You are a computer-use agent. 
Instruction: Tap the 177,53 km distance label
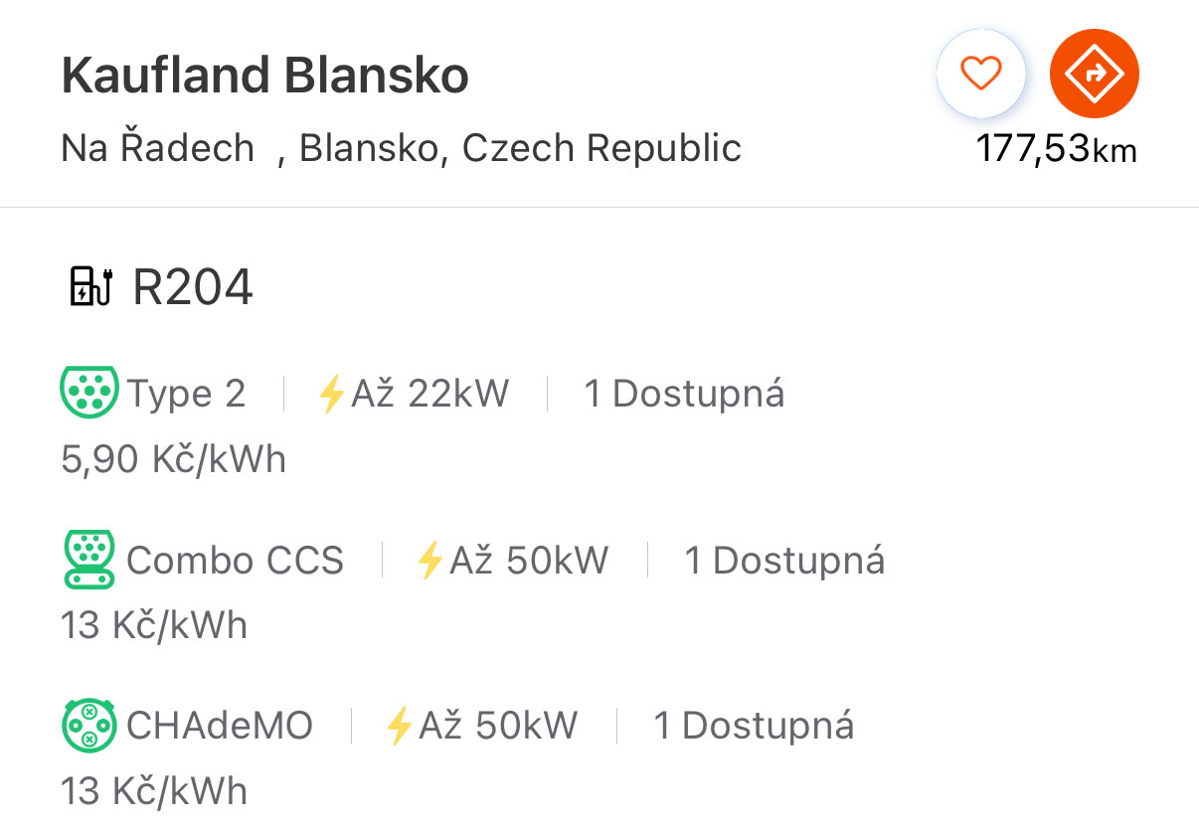pyautogui.click(x=1056, y=150)
